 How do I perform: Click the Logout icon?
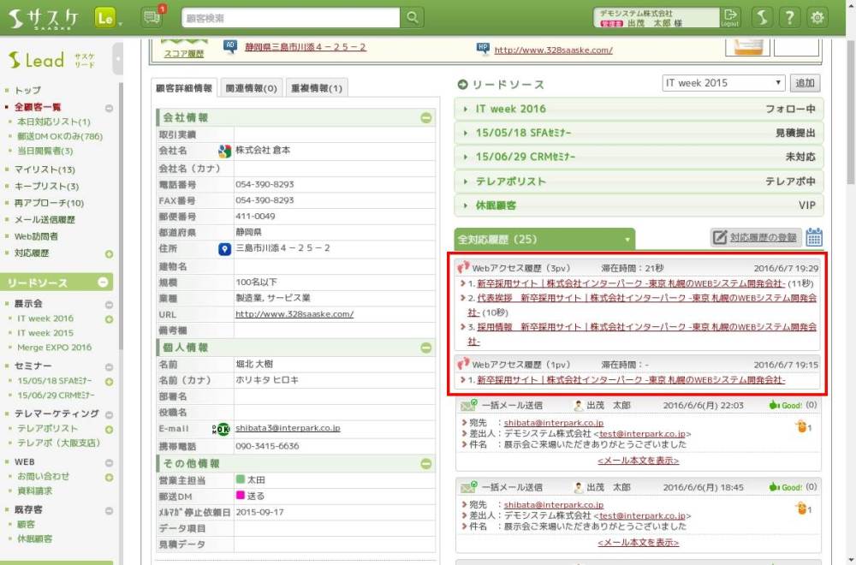(730, 17)
